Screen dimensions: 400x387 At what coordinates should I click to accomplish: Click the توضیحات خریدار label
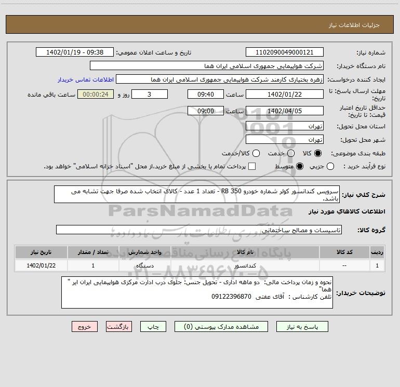coord(361,293)
